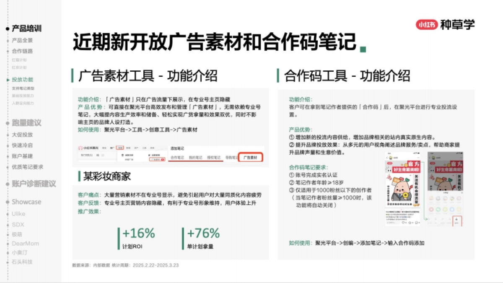Click the 小红书聚光 logo in the screenshot
The height and width of the screenshot is (283, 503).
pos(87,147)
